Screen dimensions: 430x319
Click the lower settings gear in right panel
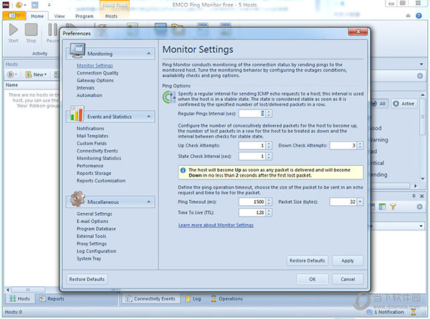coord(419,207)
